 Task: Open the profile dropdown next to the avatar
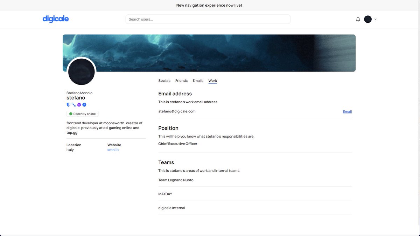(375, 19)
